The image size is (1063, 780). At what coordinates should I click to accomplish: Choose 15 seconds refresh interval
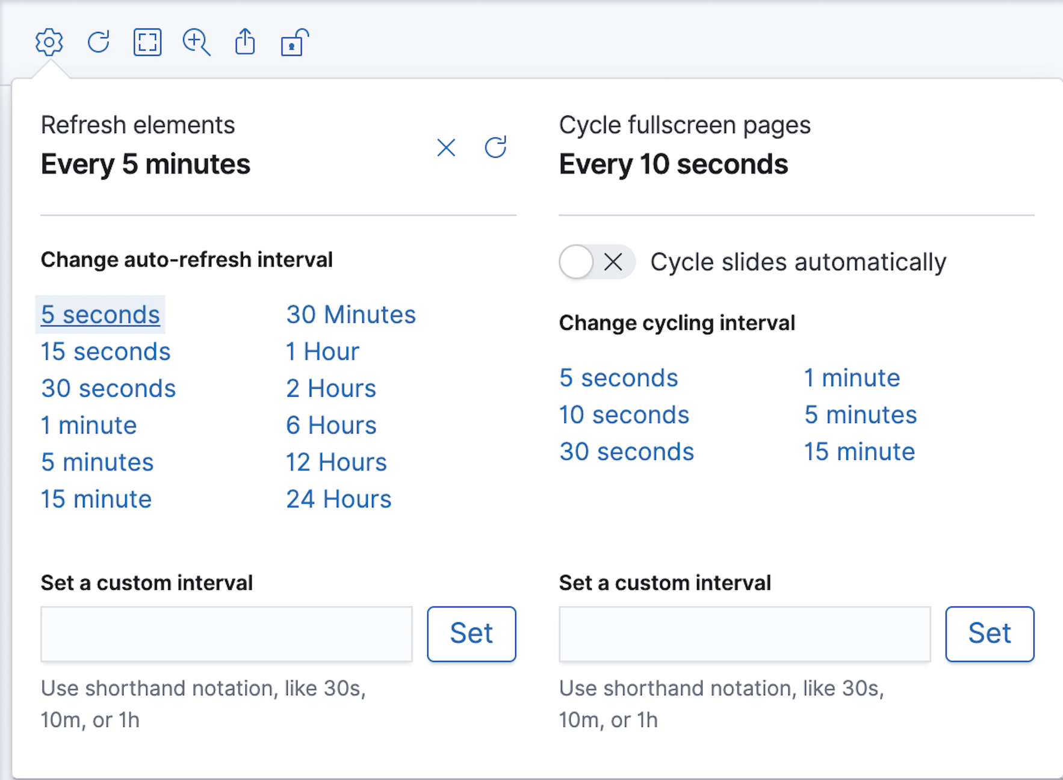(x=105, y=351)
